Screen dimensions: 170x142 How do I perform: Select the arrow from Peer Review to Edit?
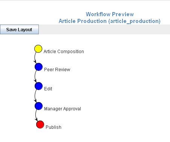35,76
